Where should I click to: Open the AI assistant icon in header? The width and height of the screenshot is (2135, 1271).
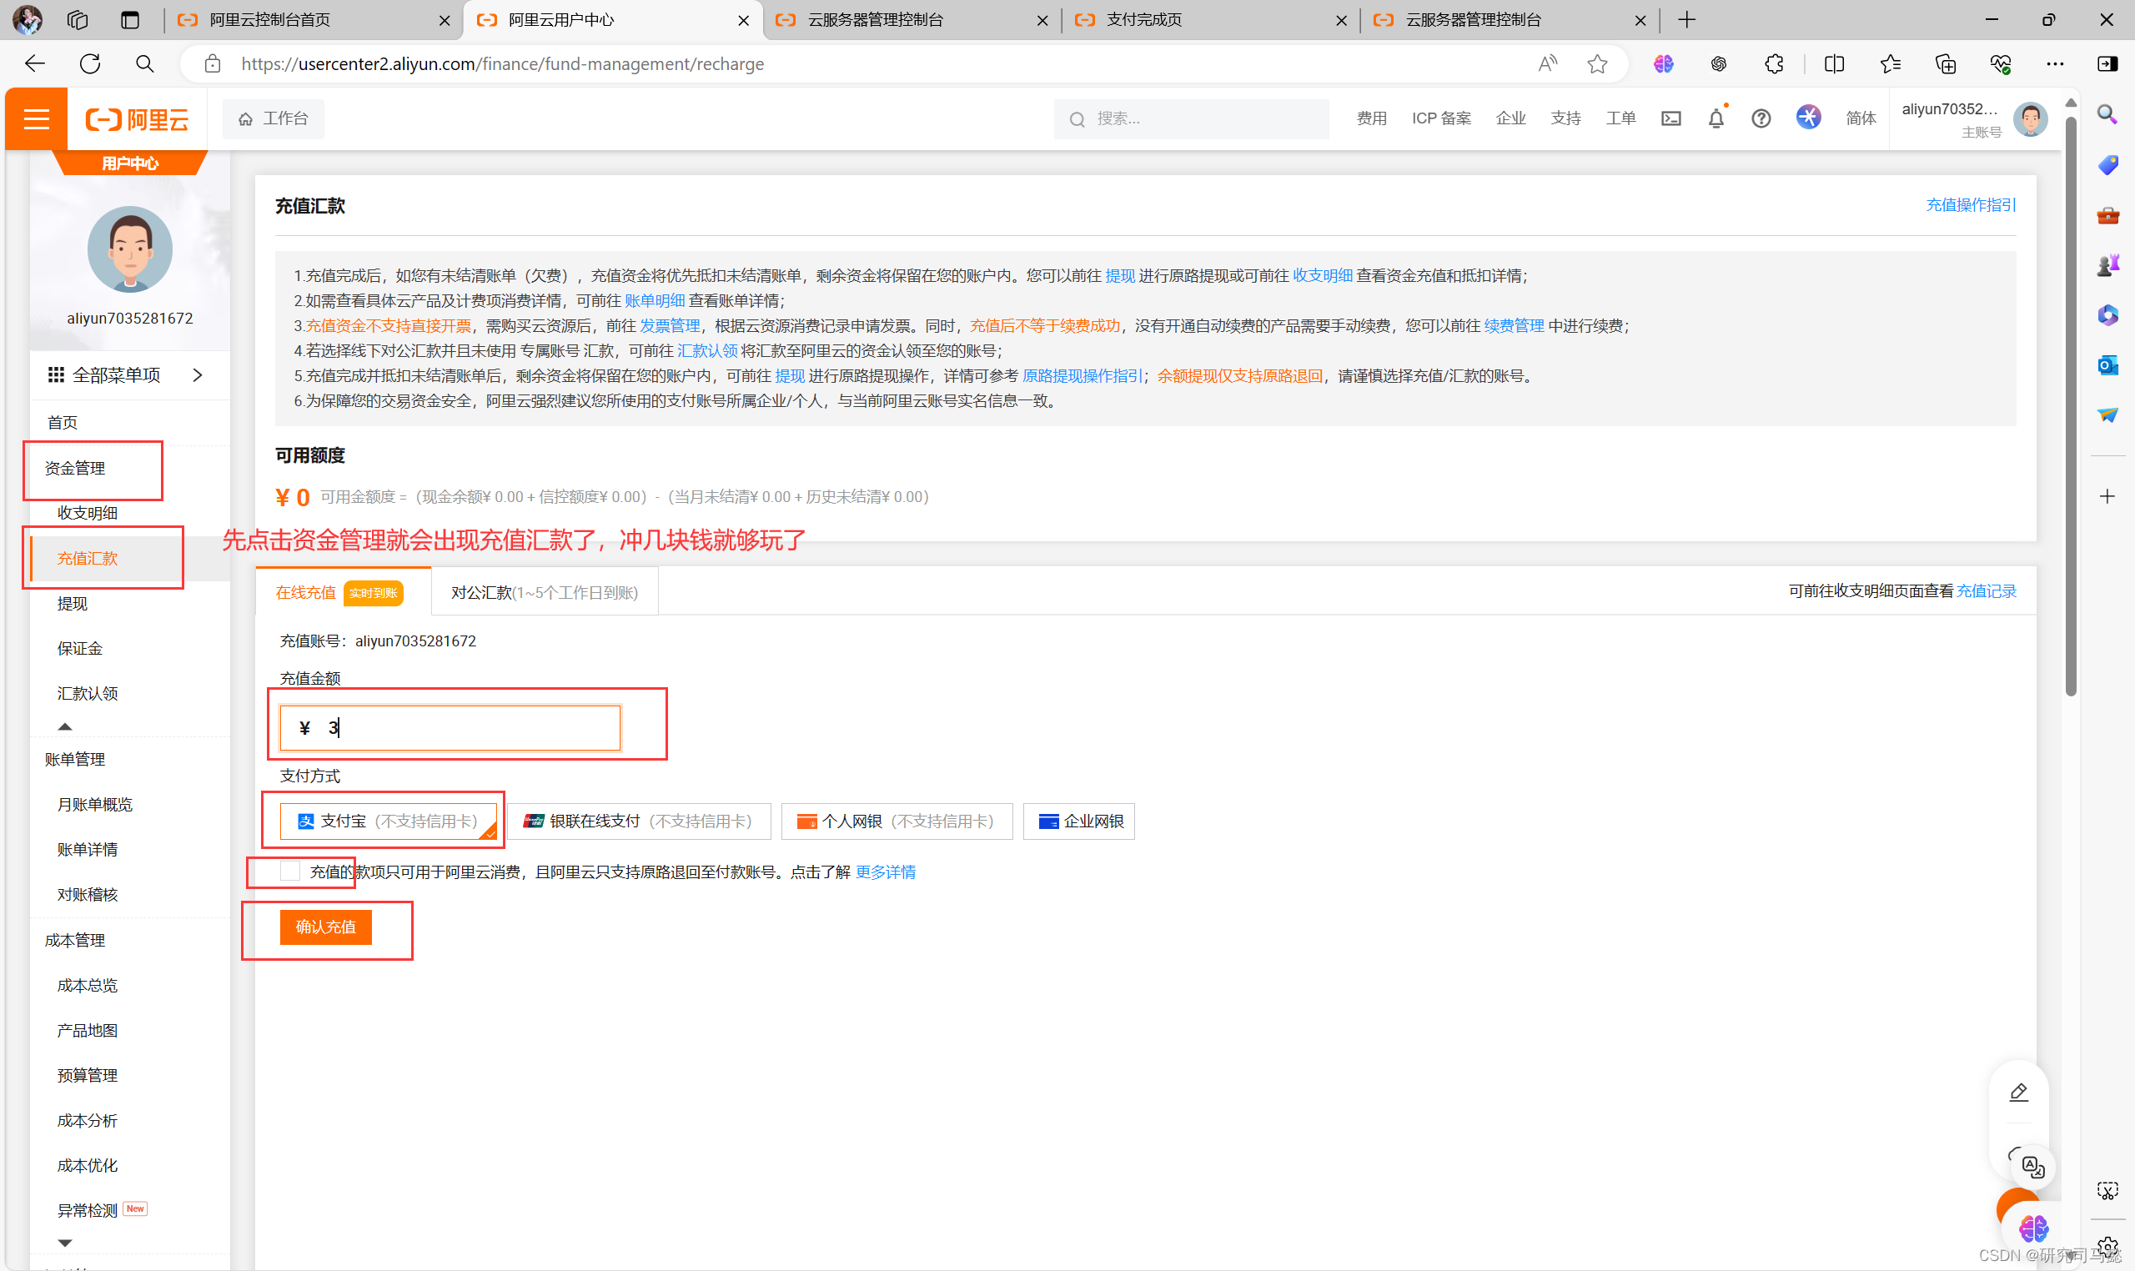pyautogui.click(x=1808, y=118)
